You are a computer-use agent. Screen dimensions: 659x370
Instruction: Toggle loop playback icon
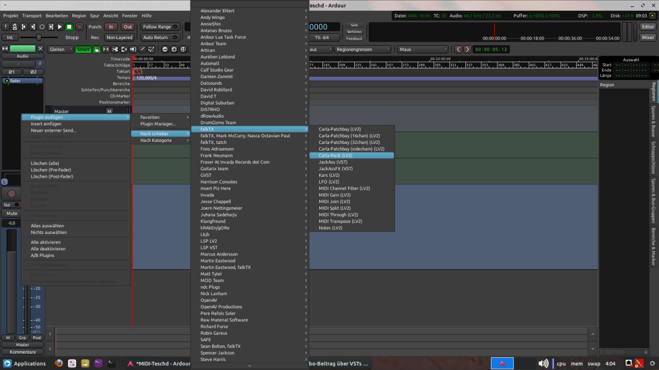pyautogui.click(x=42, y=27)
